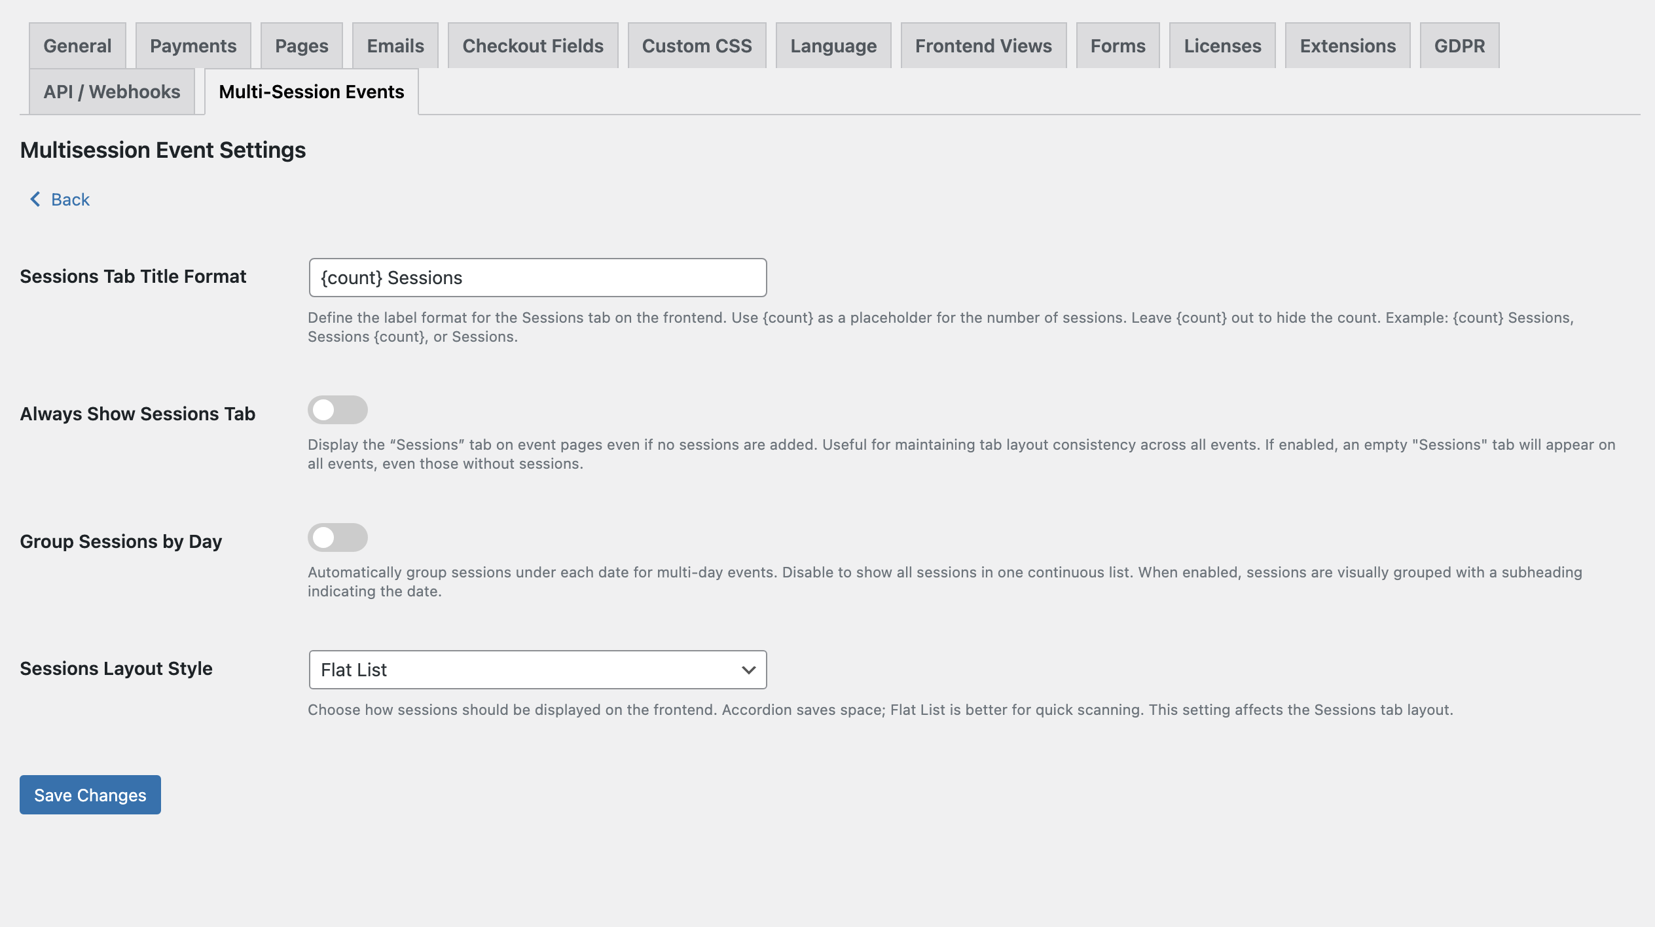Enable Always Show Sessions Tab toggle

tap(338, 410)
